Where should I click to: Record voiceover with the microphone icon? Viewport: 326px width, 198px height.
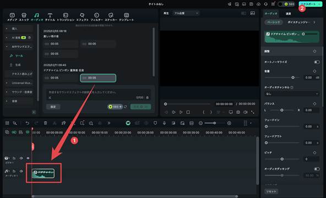pos(164,123)
